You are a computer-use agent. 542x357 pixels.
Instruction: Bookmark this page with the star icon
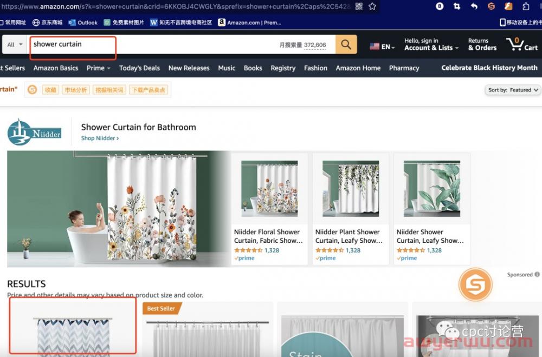tap(372, 6)
